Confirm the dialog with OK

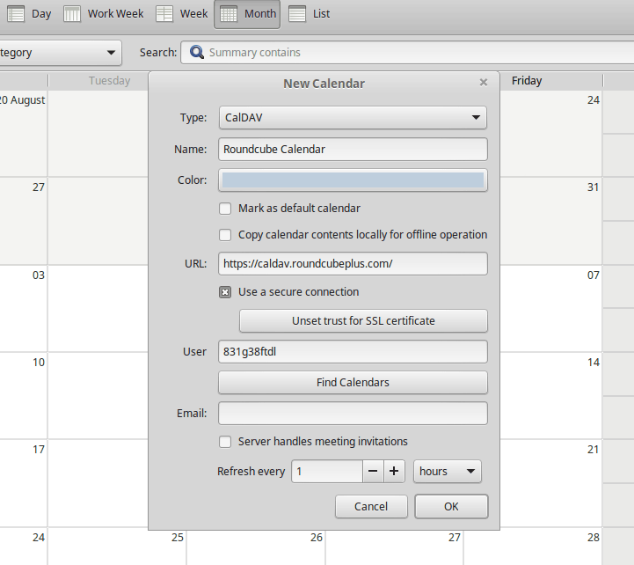[451, 506]
